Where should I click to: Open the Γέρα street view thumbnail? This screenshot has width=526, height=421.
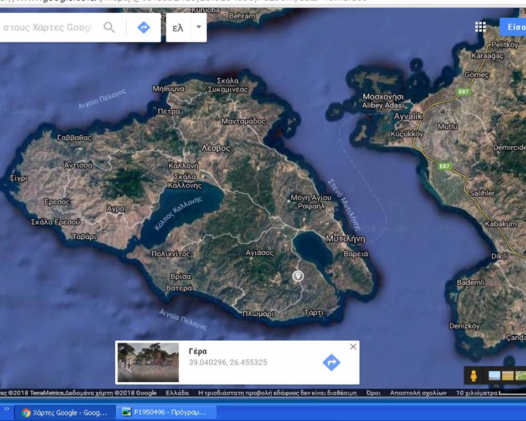(x=148, y=362)
